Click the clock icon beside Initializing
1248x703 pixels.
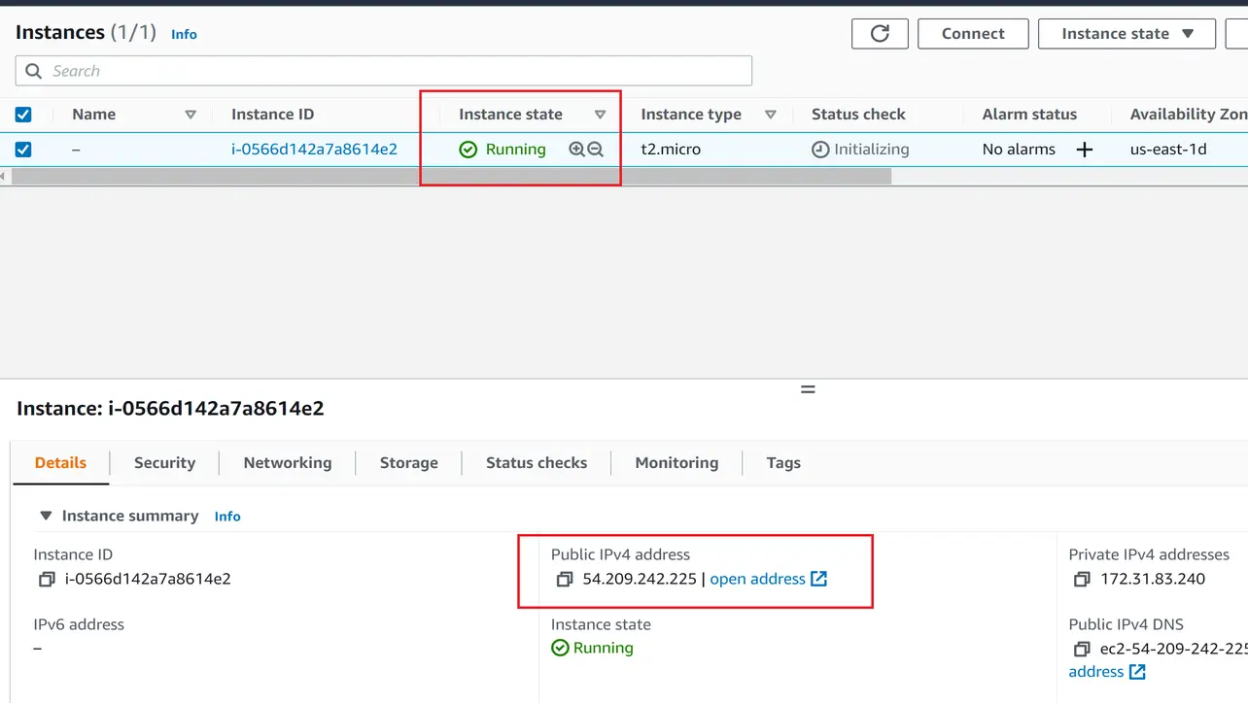pos(821,150)
